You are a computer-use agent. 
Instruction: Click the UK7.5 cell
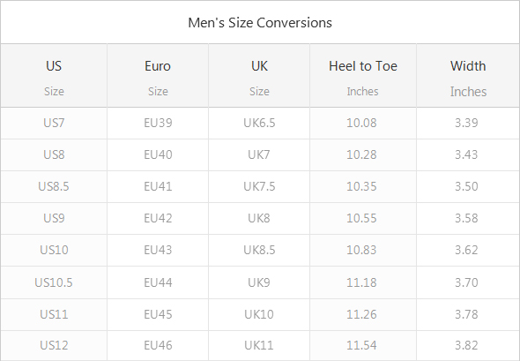coord(259,186)
